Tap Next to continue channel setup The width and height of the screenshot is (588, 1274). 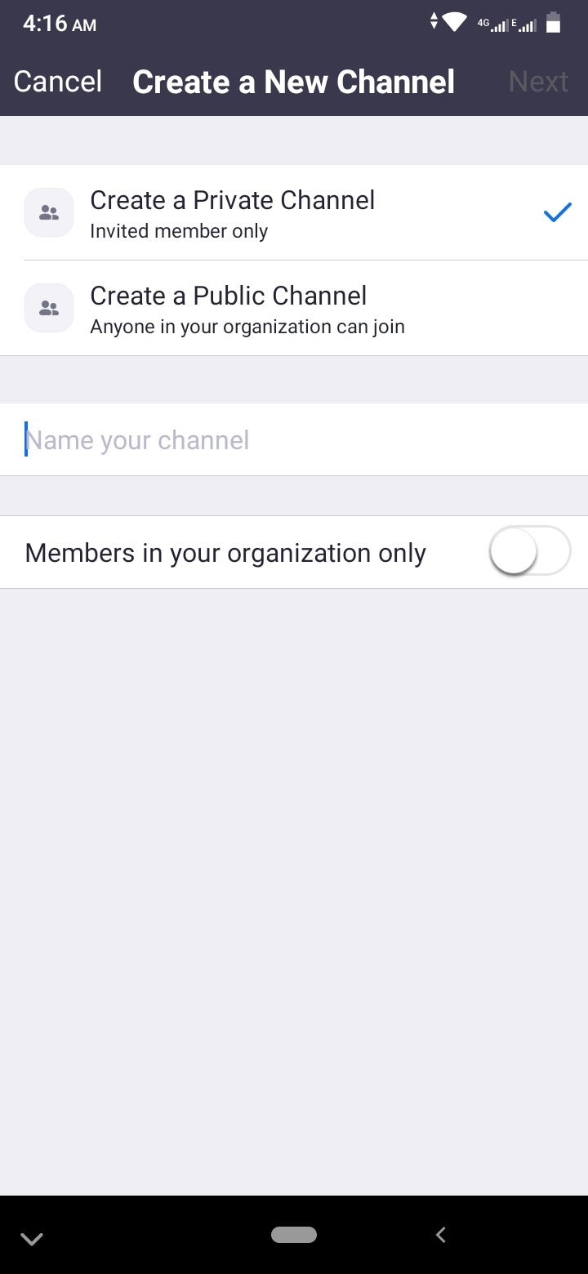tap(538, 82)
